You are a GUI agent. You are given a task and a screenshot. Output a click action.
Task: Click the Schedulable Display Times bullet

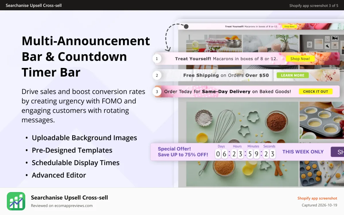pyautogui.click(x=76, y=163)
